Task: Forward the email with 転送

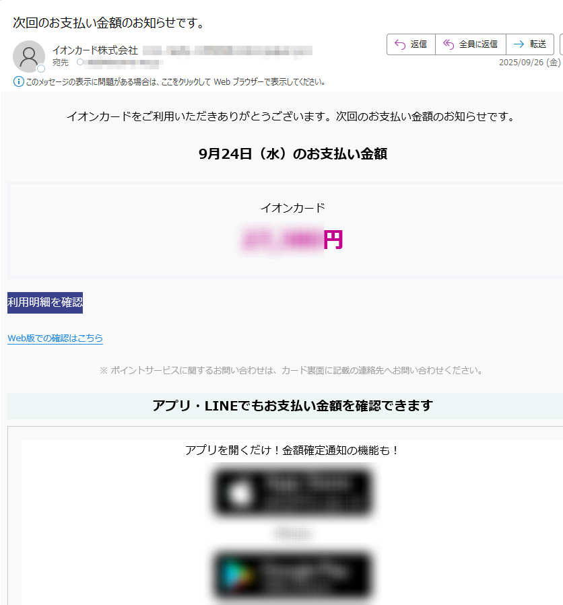Action: click(530, 44)
